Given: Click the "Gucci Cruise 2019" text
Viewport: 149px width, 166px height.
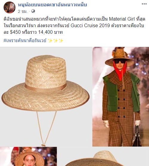Looking at the screenshot, I should [90, 26].
